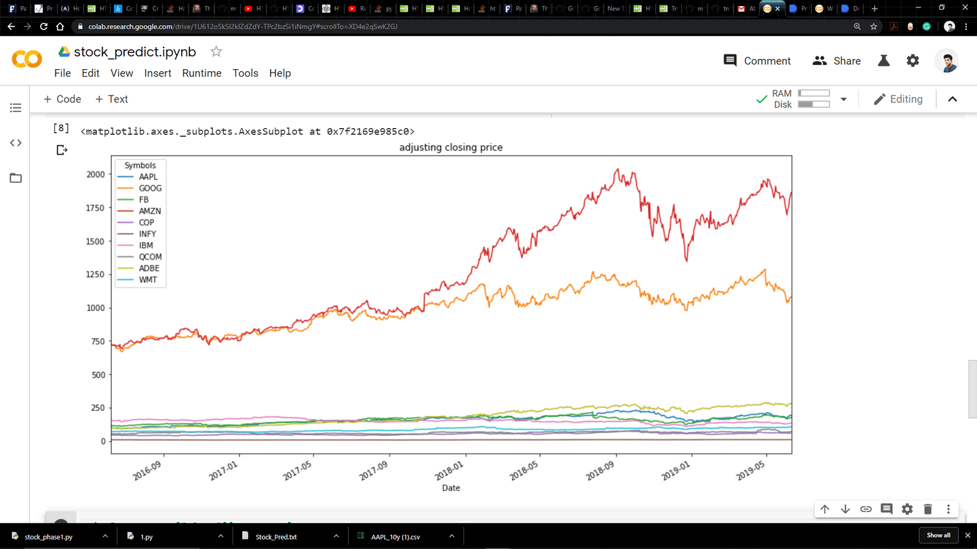
Task: Expand options for AAPL_10y (1).csv download
Action: (x=451, y=536)
